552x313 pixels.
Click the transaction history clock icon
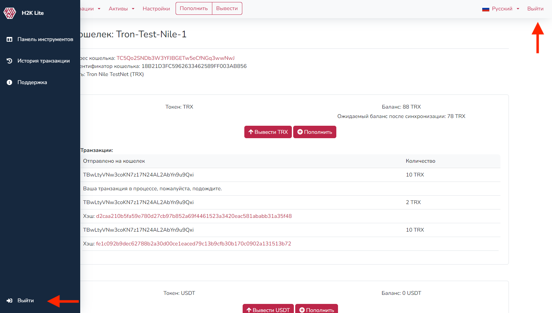[x=9, y=61]
